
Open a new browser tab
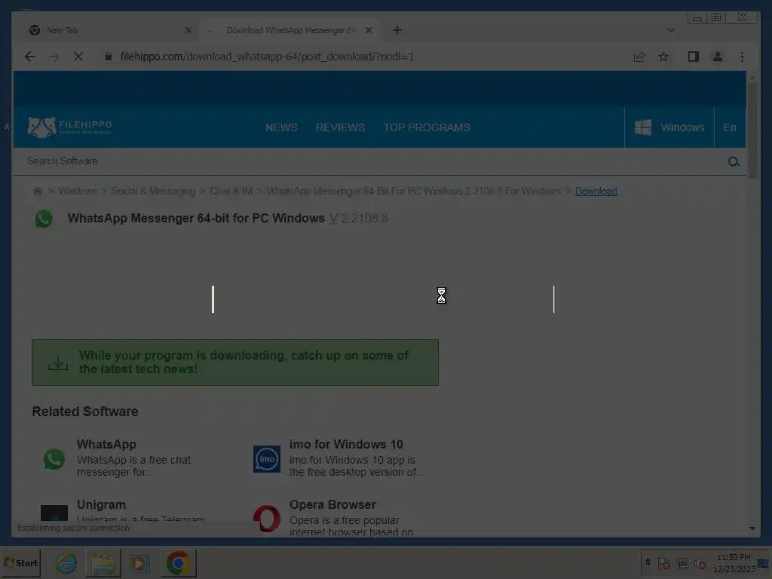pos(397,30)
